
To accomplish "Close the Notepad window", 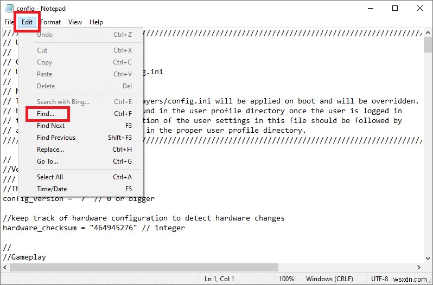I will pos(420,8).
